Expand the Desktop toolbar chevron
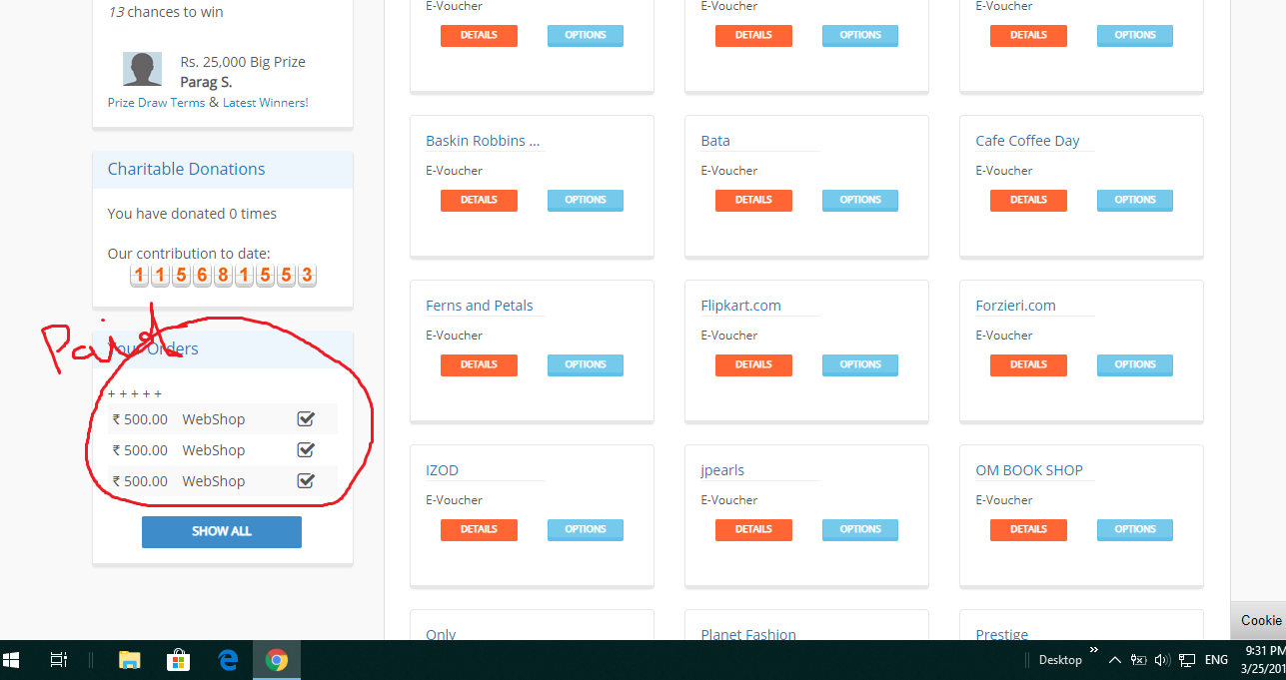 coord(1093,650)
